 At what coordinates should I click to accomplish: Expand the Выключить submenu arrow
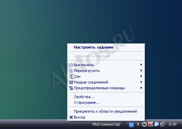[141, 64]
